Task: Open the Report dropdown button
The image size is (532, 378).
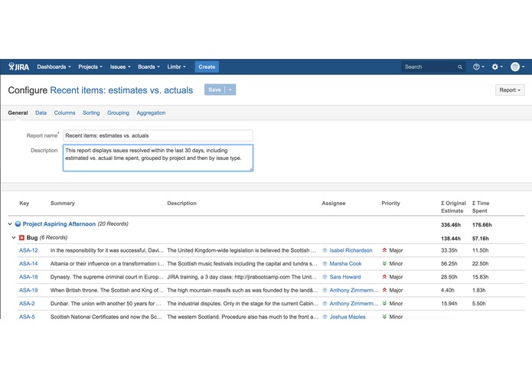Action: [510, 90]
